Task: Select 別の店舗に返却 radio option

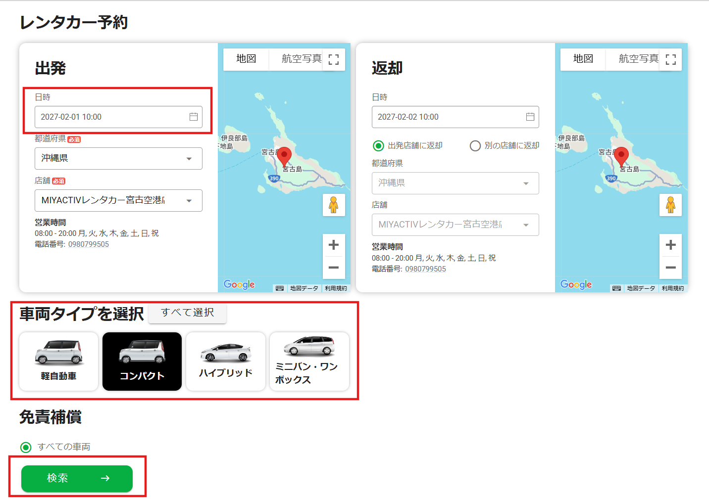Action: 475,146
